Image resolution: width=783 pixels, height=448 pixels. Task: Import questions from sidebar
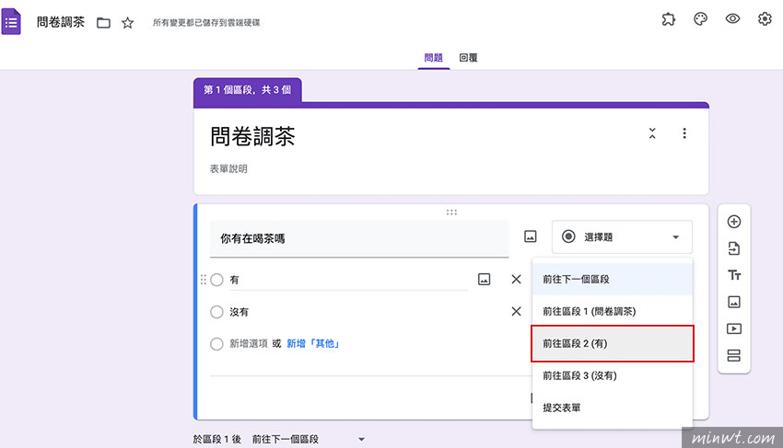click(733, 248)
